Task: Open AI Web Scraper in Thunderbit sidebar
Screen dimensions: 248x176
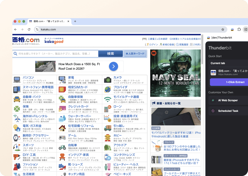Action: pyautogui.click(x=228, y=100)
